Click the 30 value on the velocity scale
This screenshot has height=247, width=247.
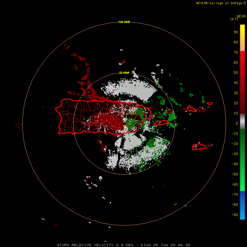(x=236, y=93)
